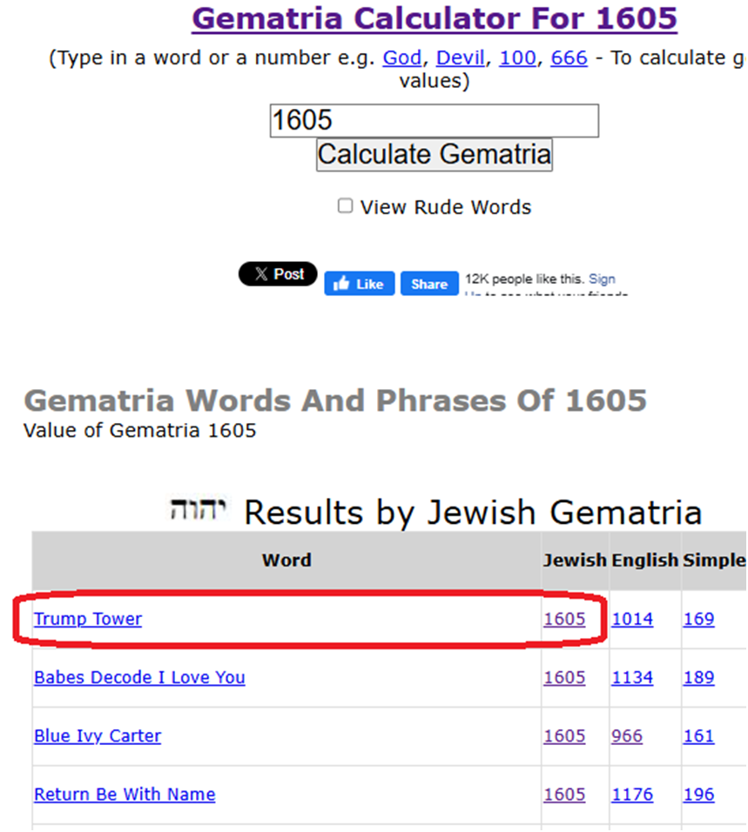Click Jewish value 1605 in Return Be With Name row
Image resolution: width=748 pixels, height=832 pixels.
coord(564,794)
